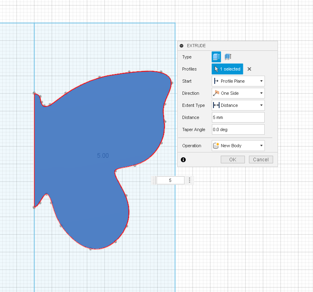Click the drag grip of floating input
Image resolution: width=313 pixels, height=292 pixels.
pyautogui.click(x=154, y=180)
